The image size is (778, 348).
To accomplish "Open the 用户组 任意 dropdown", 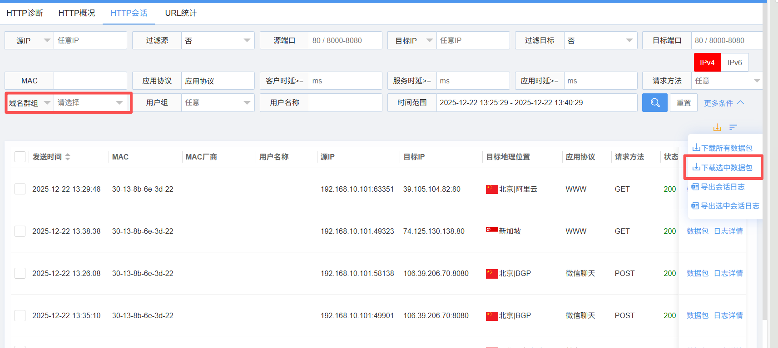I will [218, 103].
